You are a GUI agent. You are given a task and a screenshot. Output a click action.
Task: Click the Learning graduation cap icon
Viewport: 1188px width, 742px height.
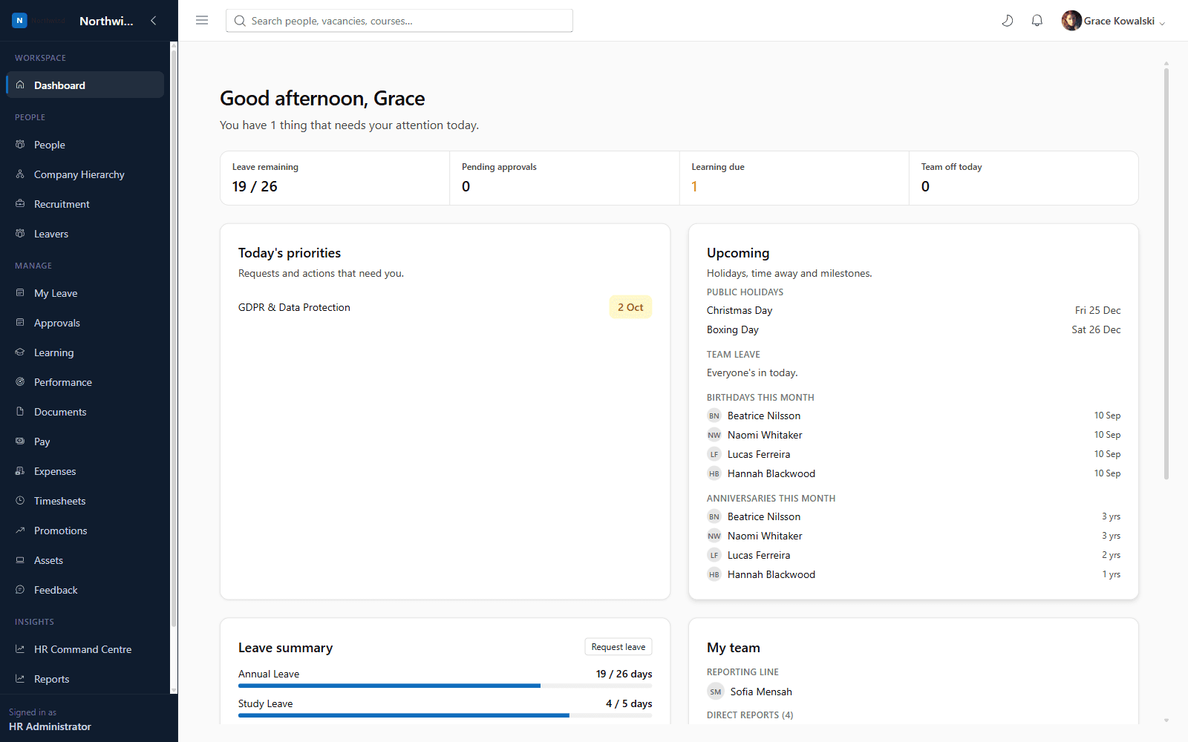point(20,352)
